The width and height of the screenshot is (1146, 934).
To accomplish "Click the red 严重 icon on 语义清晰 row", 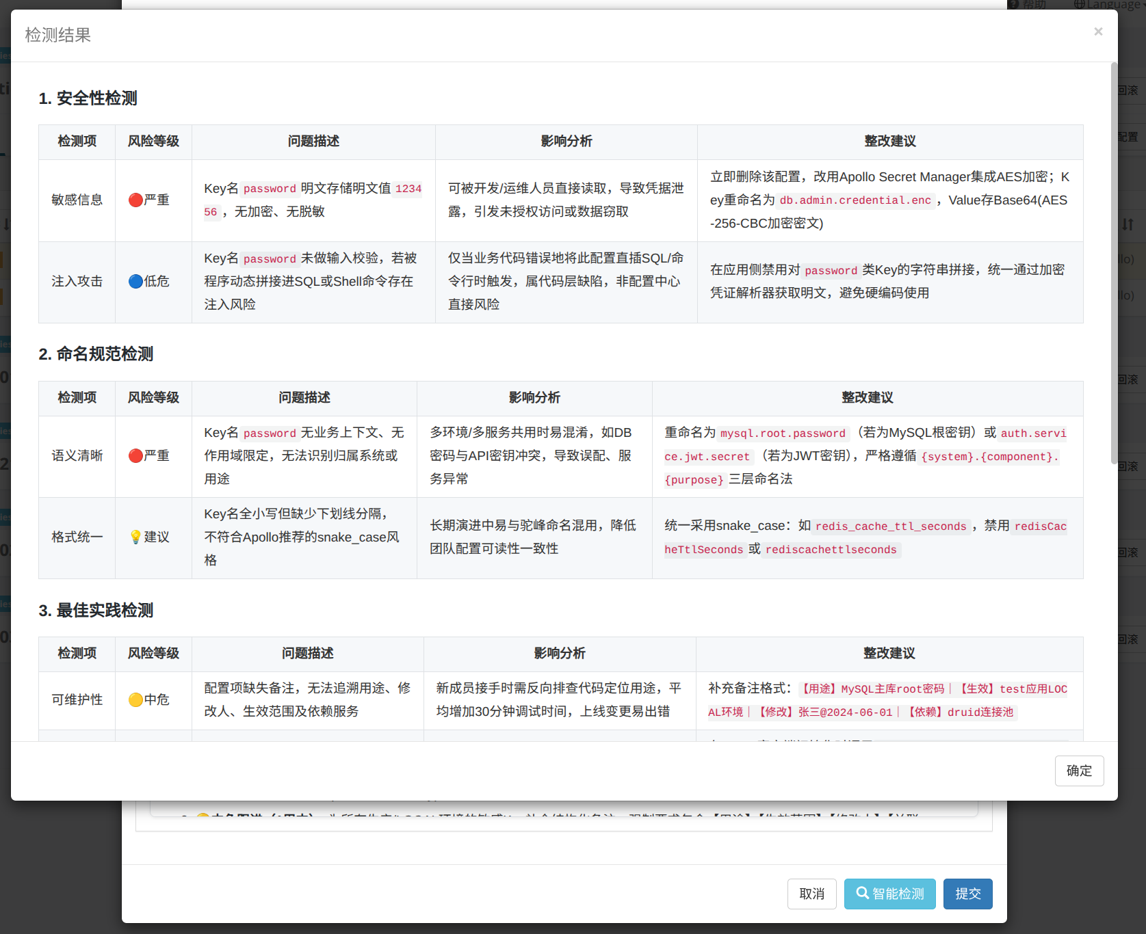I will (x=135, y=455).
